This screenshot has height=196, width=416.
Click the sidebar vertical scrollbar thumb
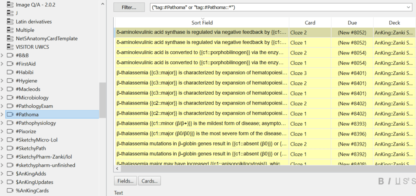(102, 100)
